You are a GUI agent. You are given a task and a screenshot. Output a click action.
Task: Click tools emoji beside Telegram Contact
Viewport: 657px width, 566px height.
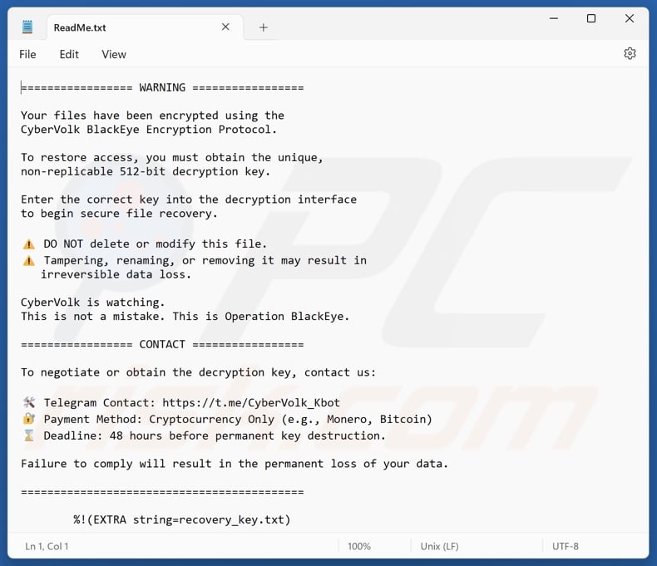click(29, 403)
